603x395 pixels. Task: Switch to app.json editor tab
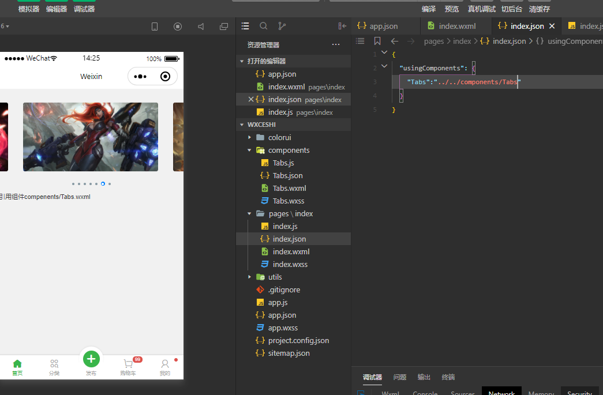point(383,26)
